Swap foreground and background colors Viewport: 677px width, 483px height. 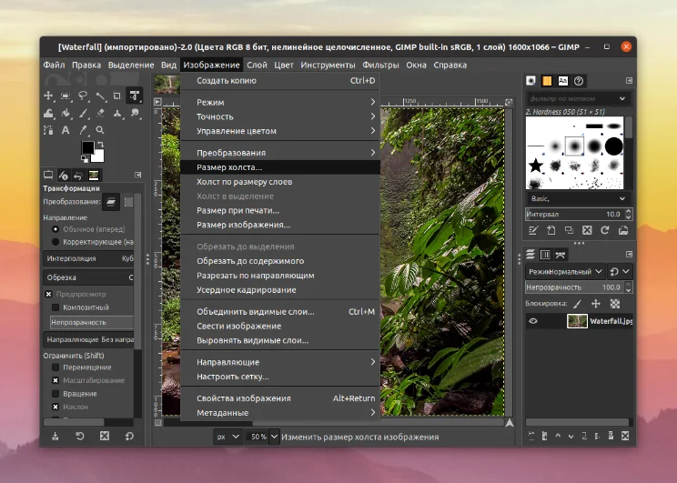click(100, 144)
